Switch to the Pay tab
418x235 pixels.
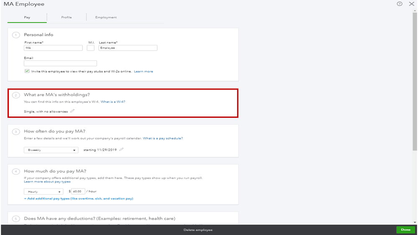27,17
